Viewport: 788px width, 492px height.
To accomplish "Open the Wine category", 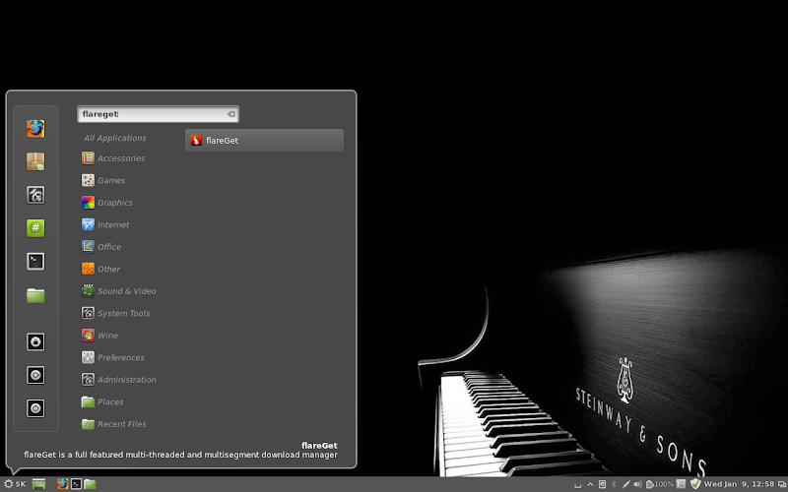I will 100,335.
